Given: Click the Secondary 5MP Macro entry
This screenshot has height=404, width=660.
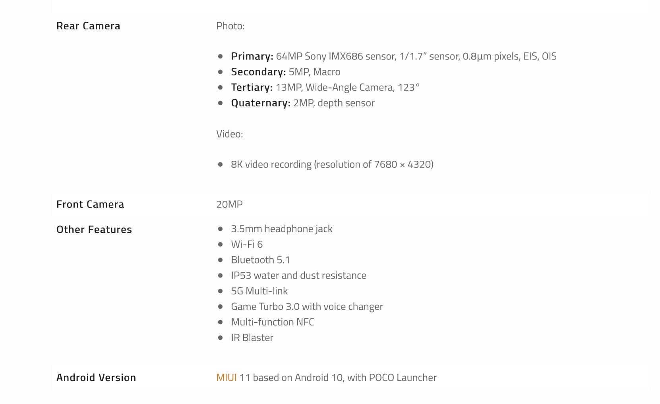Looking at the screenshot, I should click(286, 72).
